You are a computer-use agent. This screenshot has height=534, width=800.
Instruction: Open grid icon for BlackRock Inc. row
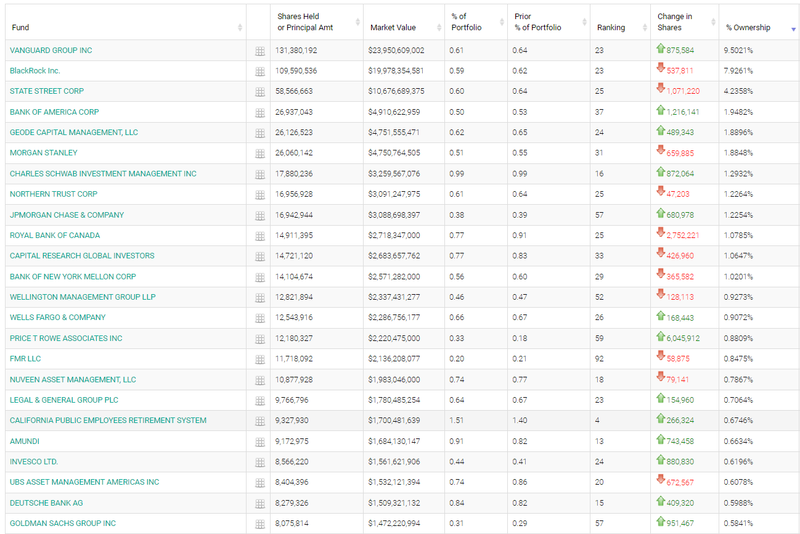coord(259,72)
